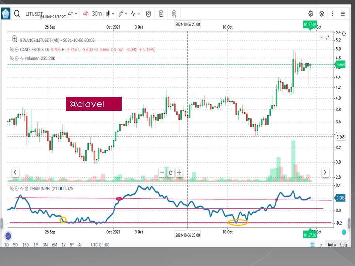
Task: Delete the CHAIKINMFI indicator with trash icon
Action: pos(27,188)
